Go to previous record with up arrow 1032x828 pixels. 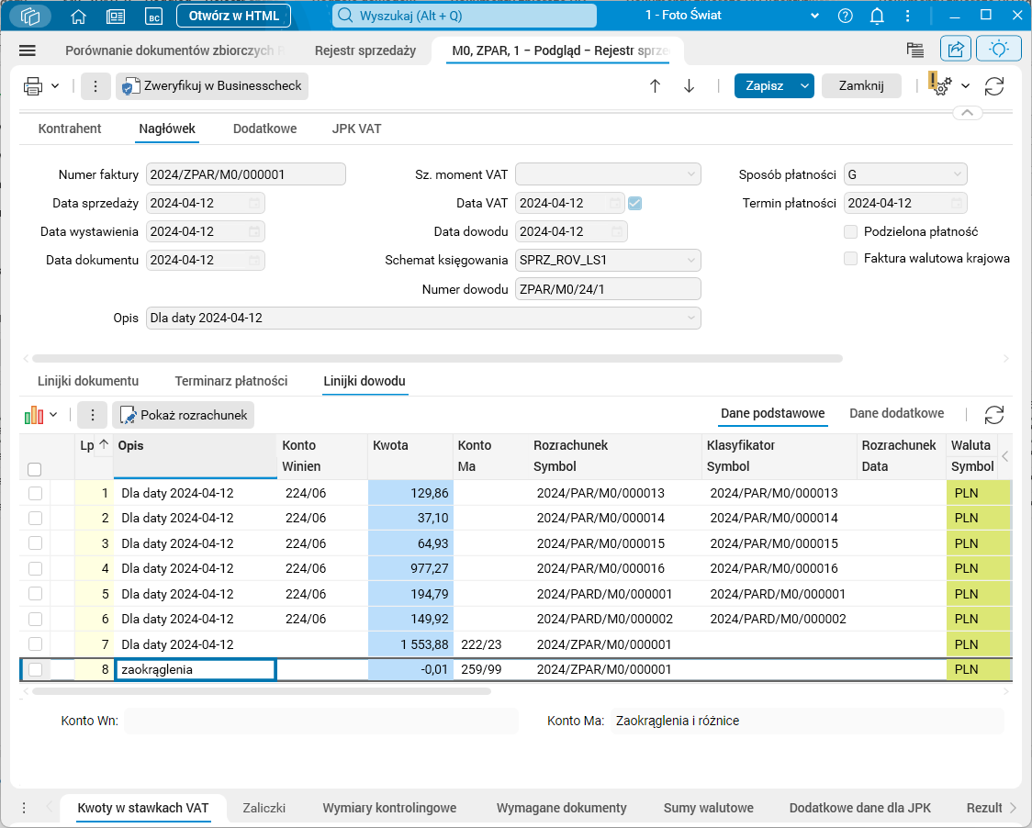tap(655, 86)
